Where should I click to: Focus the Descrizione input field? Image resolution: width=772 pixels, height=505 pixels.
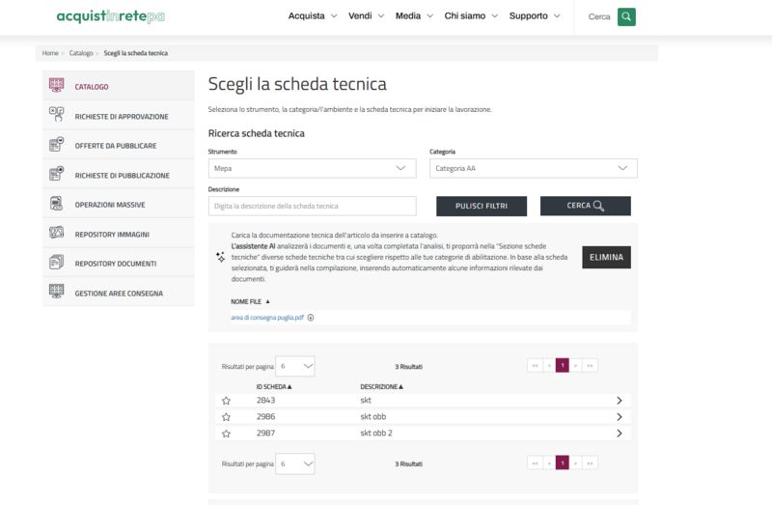point(312,206)
